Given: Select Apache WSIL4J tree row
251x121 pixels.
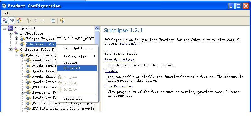Looking at the screenshot, I should [x=44, y=76].
